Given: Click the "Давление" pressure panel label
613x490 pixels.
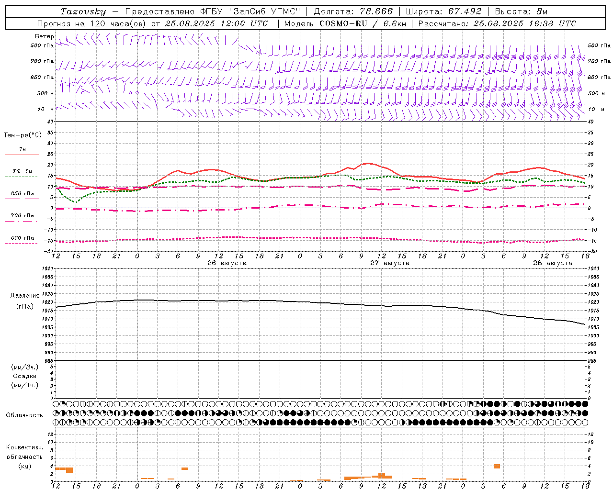Looking at the screenshot, I should click(25, 296).
